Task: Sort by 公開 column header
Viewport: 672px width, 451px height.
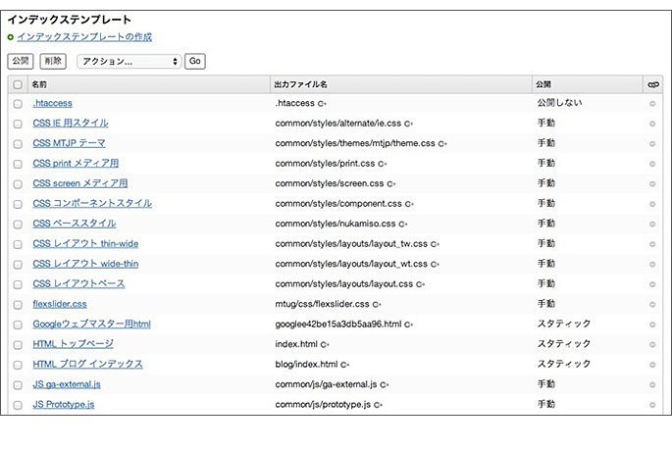Action: (543, 84)
